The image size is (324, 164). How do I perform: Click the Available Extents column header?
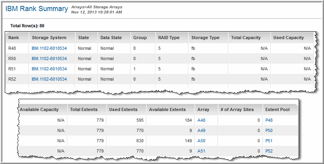click(167, 109)
